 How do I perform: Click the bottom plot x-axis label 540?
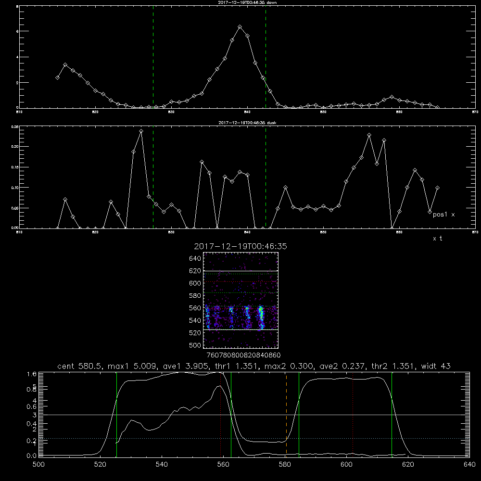(162, 465)
